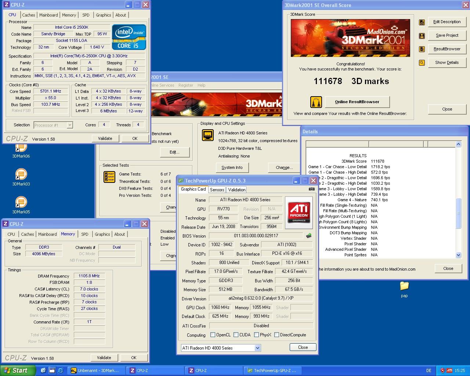Click the Details list scroll up arrow
This screenshot has height=376, width=470.
458,144
